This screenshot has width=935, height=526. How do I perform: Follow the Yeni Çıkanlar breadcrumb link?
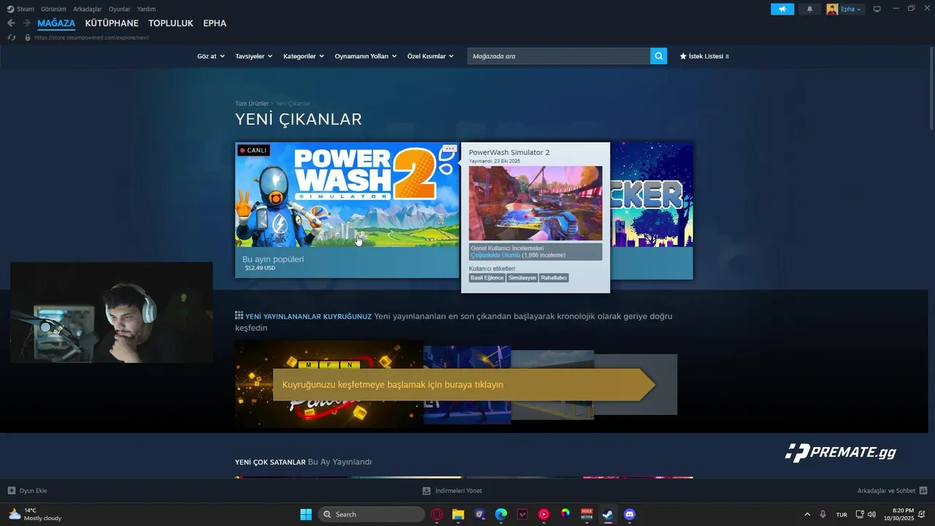click(x=293, y=104)
